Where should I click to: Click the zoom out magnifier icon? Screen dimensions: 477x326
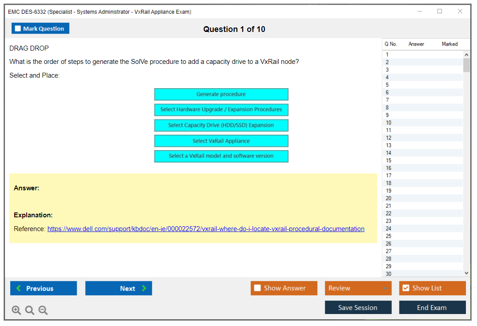coord(43,310)
